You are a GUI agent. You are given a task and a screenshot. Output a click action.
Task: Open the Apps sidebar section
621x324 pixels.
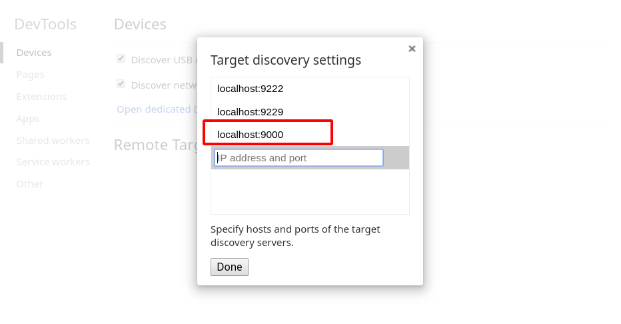(x=28, y=119)
